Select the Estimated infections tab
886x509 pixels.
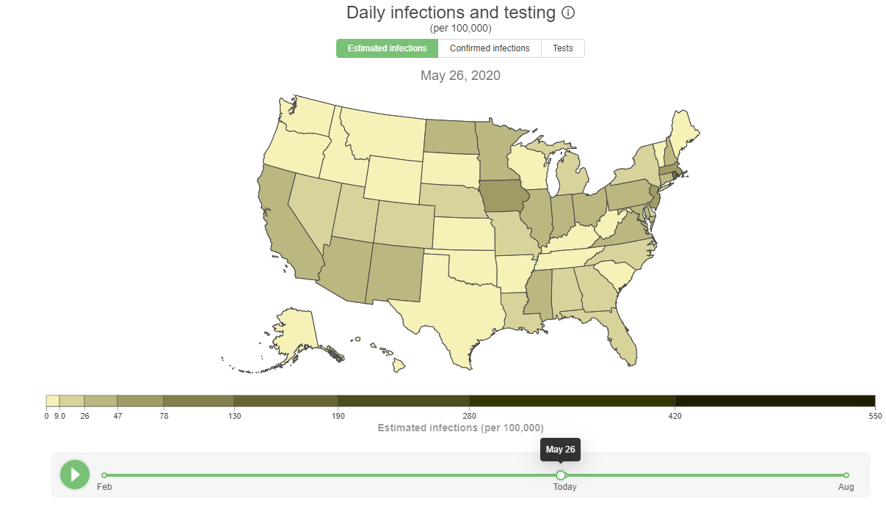[387, 48]
